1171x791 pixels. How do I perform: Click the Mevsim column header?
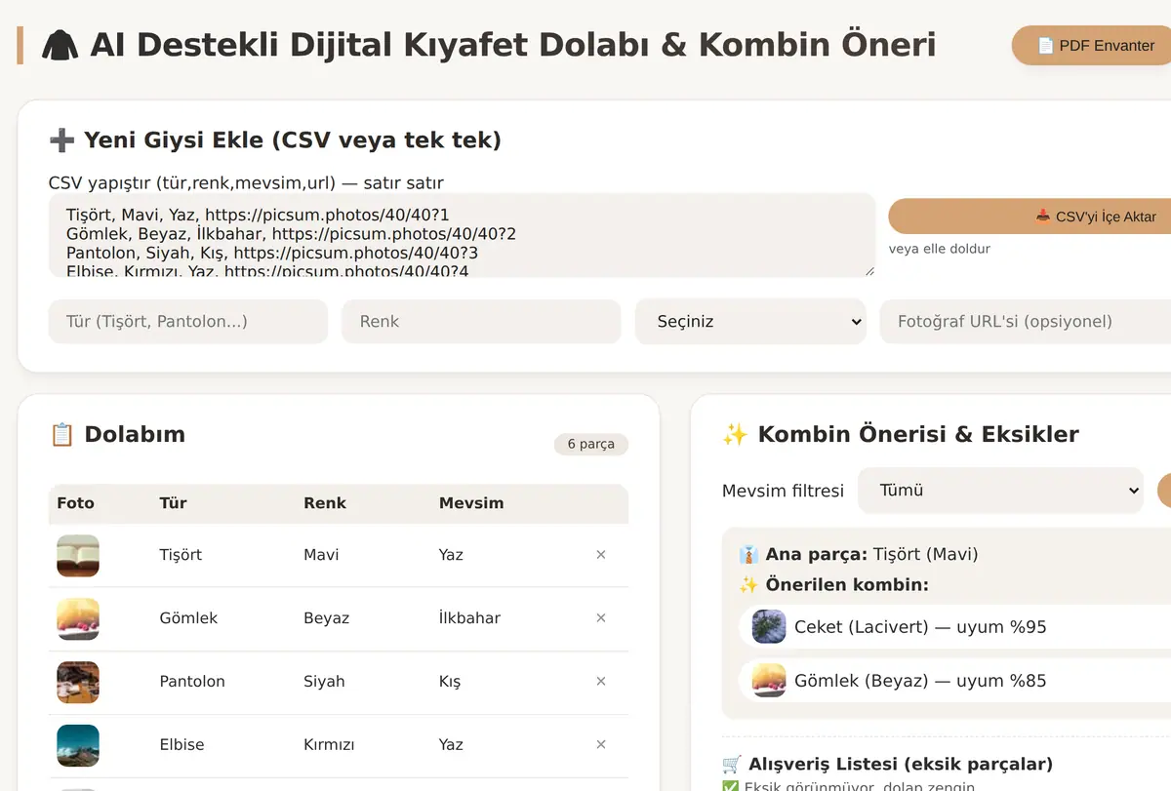(x=471, y=503)
